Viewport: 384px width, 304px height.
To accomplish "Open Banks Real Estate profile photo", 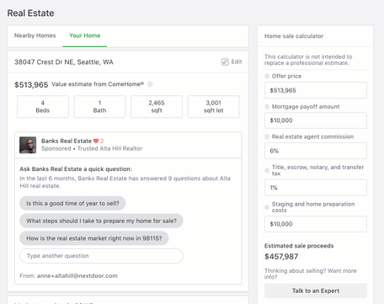I will [28, 145].
